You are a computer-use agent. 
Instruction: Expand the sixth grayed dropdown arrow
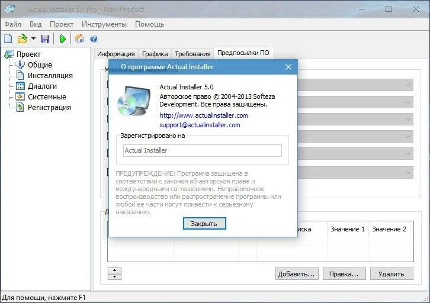click(408, 173)
